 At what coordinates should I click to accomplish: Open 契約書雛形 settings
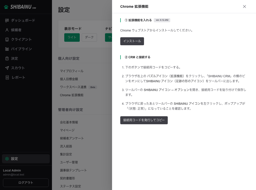point(67,178)
